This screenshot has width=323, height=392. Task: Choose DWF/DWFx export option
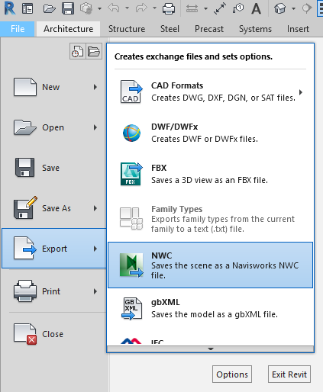(210, 133)
